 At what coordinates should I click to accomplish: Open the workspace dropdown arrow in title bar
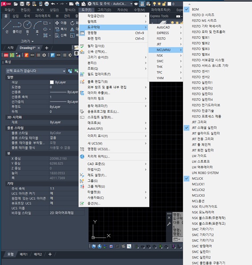pos(131,4)
